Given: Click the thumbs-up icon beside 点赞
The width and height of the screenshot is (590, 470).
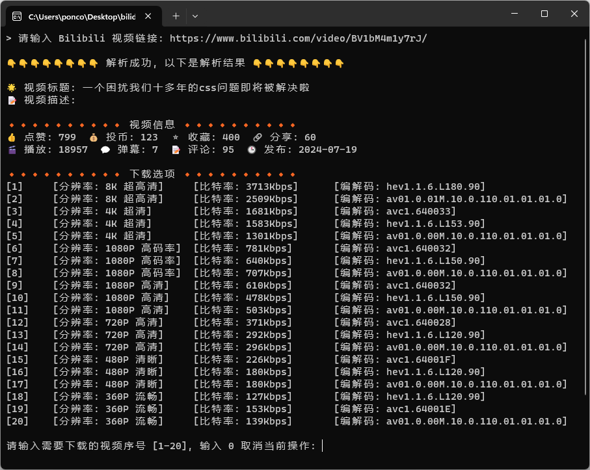Looking at the screenshot, I should (x=10, y=137).
